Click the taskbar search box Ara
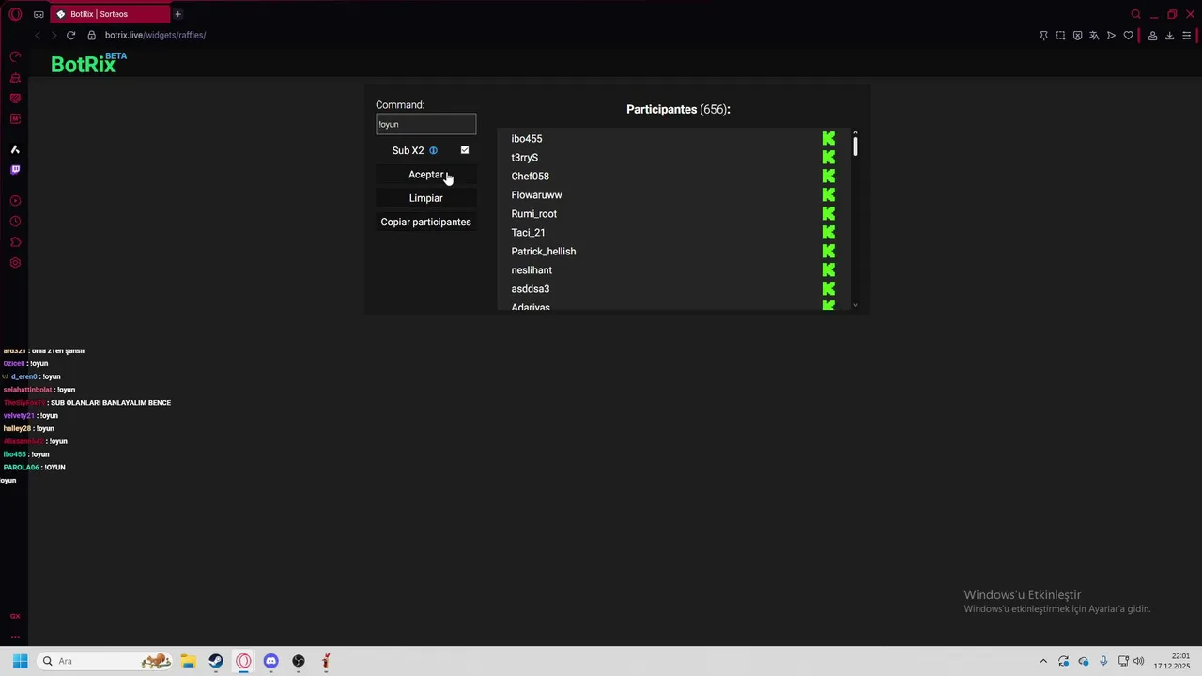The image size is (1202, 676). 103,661
